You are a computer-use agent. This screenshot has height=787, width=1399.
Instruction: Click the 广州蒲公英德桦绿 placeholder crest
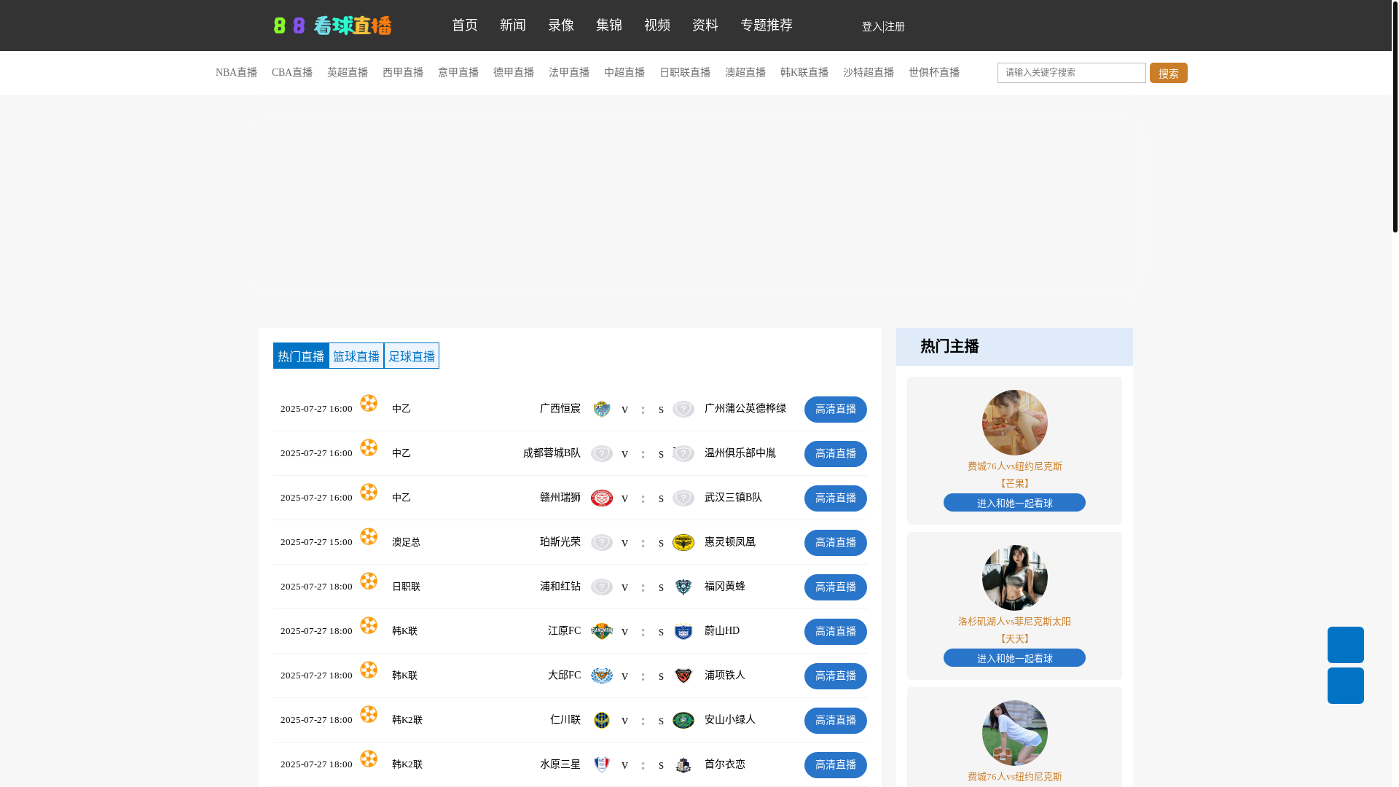coord(683,409)
